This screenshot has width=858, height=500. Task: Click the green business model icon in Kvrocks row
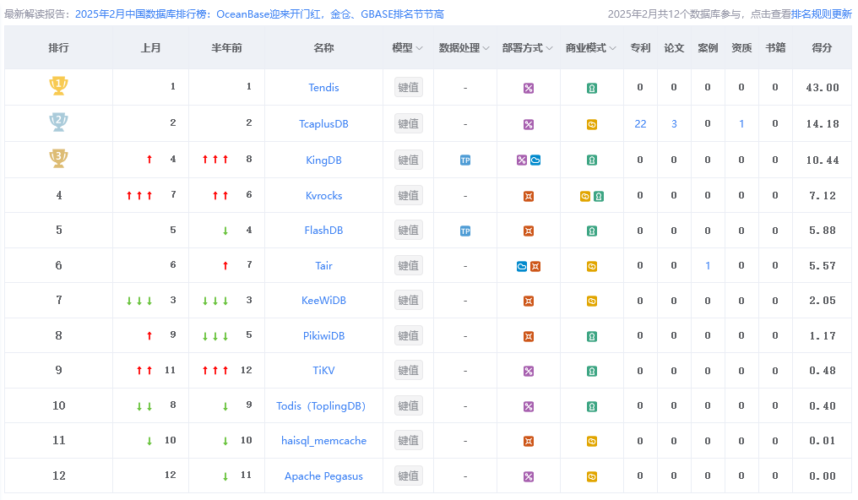tap(600, 197)
